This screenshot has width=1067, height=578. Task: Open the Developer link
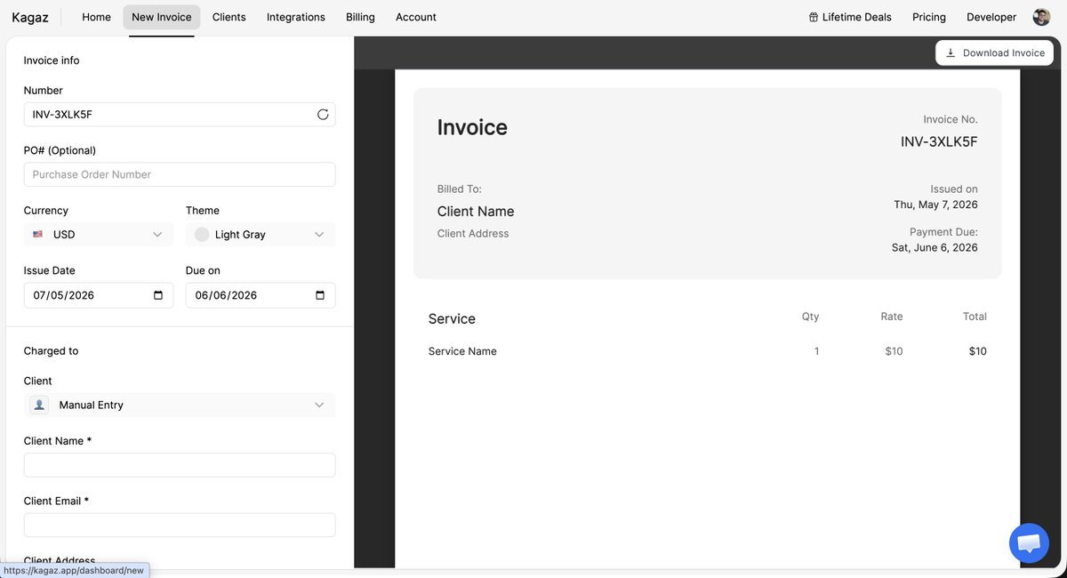pos(991,17)
